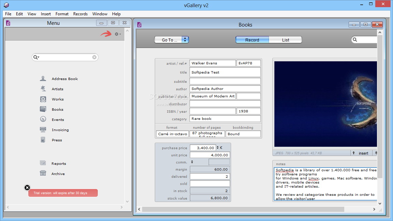Click the Invoicing printer icon
This screenshot has height=221, width=393.
tap(43, 130)
